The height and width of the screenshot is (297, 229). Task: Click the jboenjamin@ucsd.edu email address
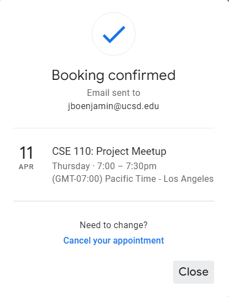114,106
